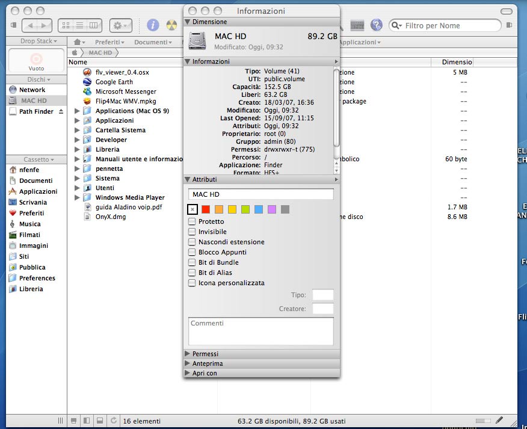Expand the Permessi section
This screenshot has height=429, width=527.
click(188, 354)
